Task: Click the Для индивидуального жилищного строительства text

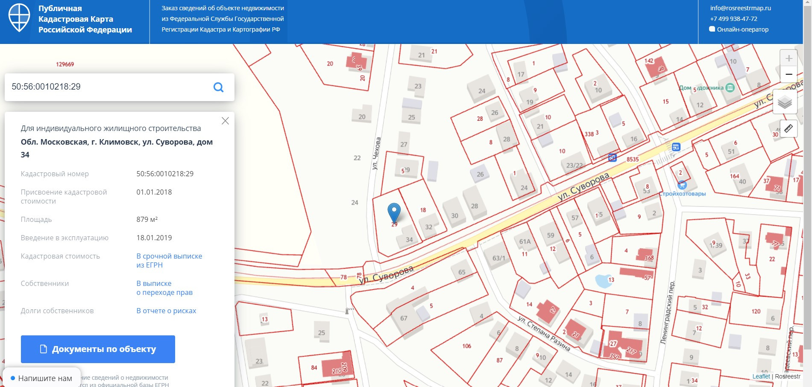Action: 111,128
